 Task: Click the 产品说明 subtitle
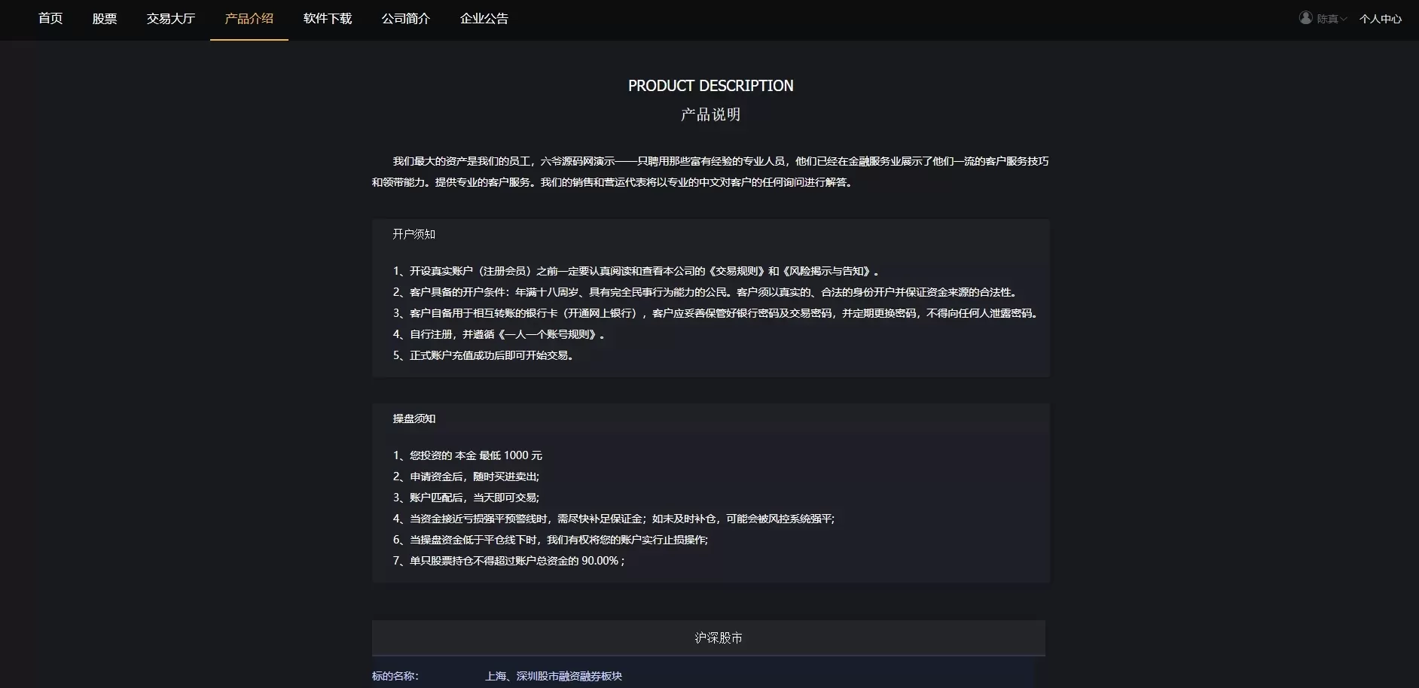[710, 114]
